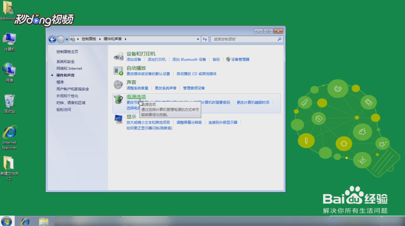Open the 电源选项 heading
The image size is (405, 226).
(x=136, y=97)
